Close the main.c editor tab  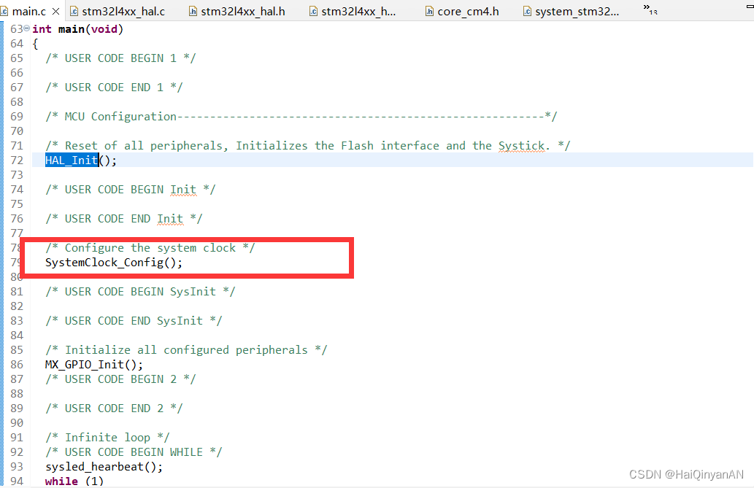57,11
